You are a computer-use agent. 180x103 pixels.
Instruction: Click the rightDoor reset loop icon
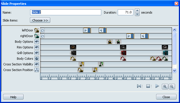(x=42, y=36)
